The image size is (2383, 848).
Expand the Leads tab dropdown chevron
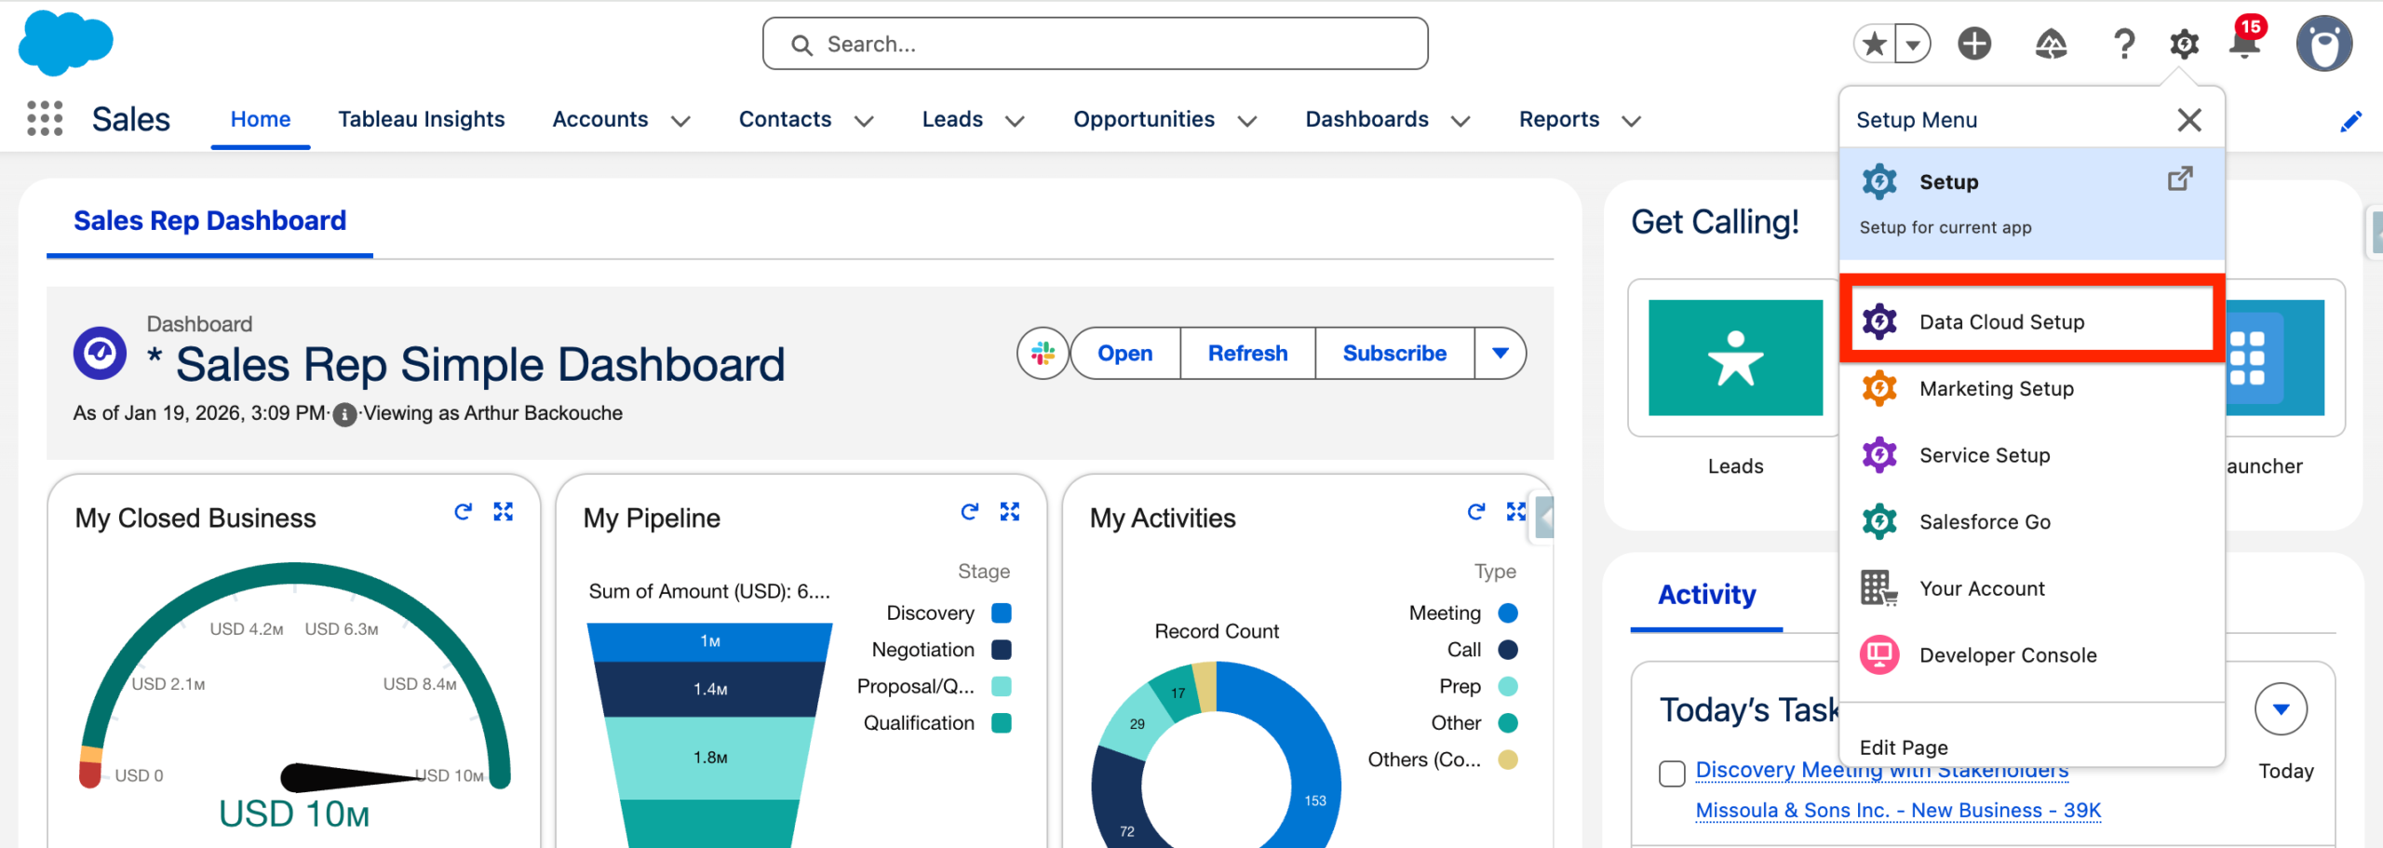1016,121
